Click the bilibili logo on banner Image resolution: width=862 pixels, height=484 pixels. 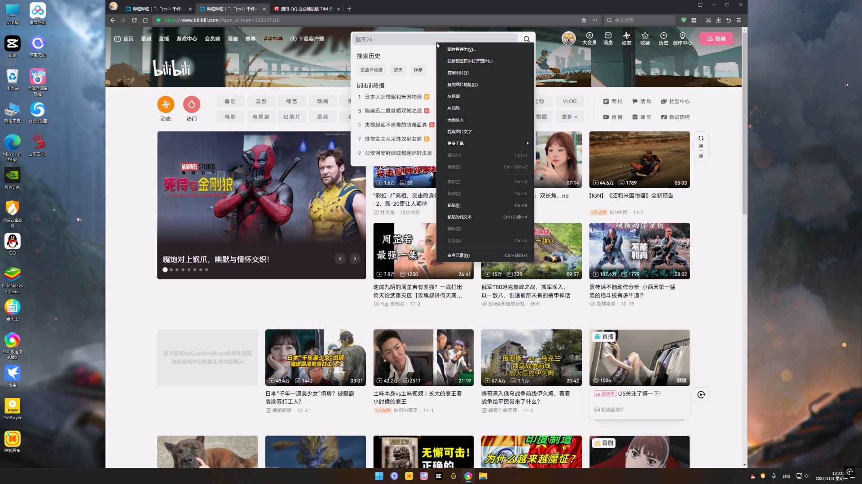[172, 68]
